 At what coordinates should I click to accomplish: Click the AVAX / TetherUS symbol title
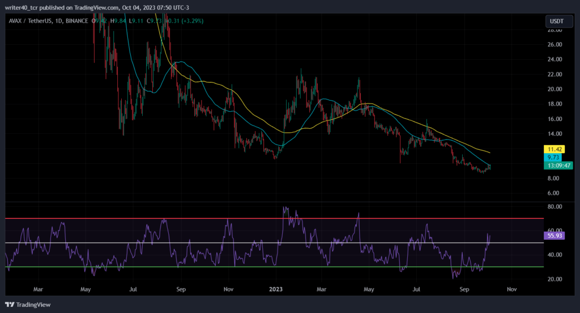31,21
